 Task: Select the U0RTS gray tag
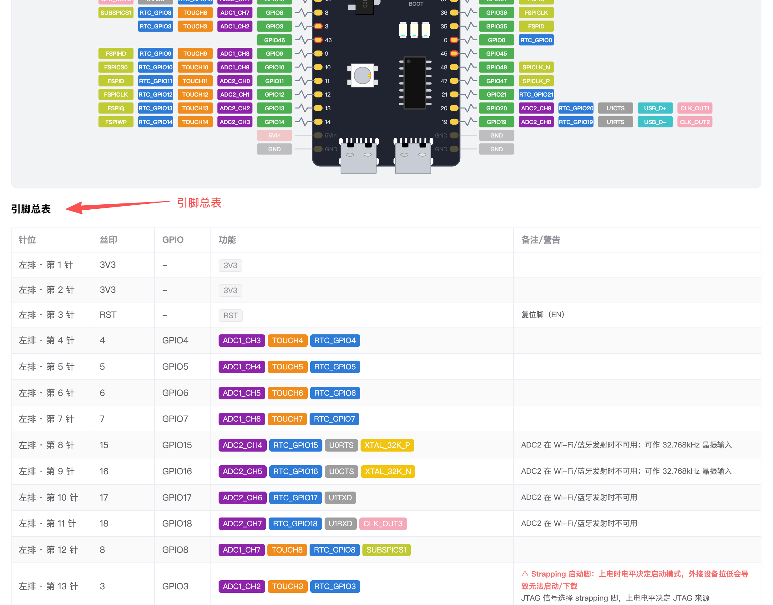point(341,445)
